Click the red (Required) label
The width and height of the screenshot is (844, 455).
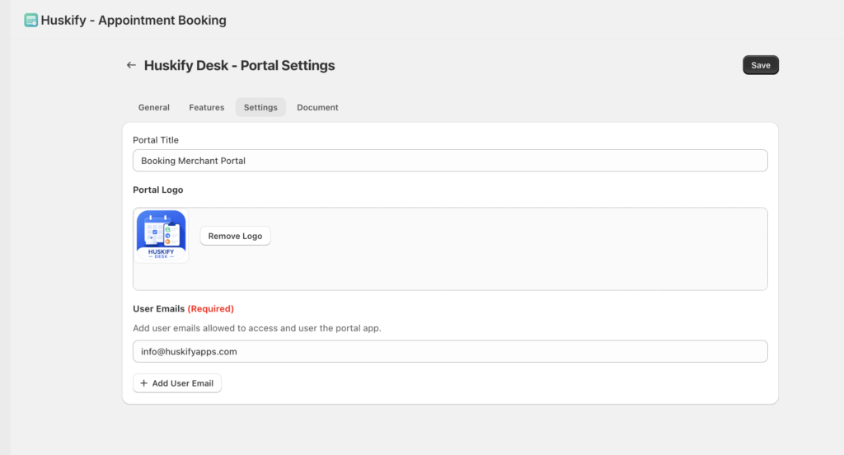210,308
